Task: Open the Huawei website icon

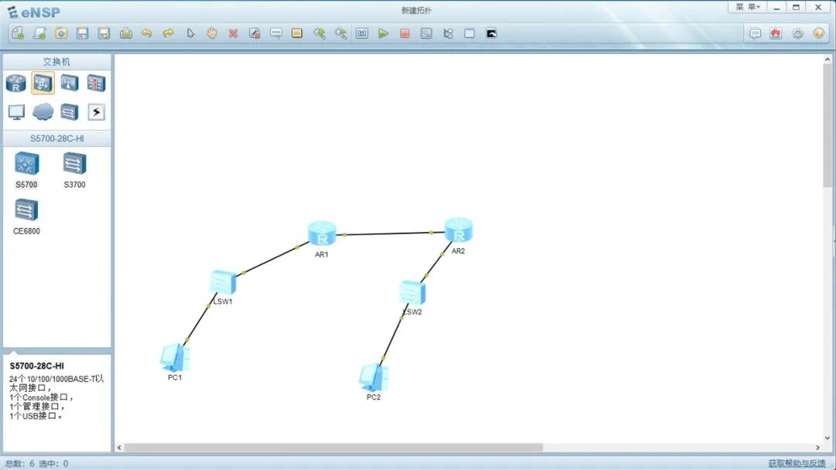Action: point(776,33)
